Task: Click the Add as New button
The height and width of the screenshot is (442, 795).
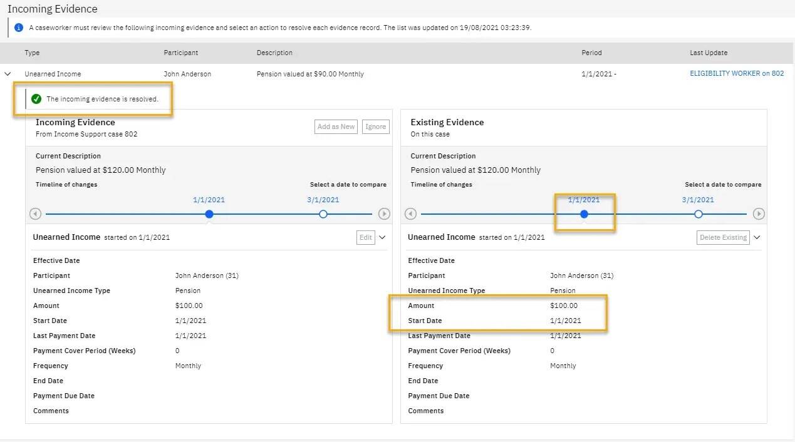Action: [x=336, y=126]
